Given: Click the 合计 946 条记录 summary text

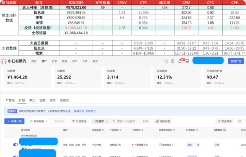Looking at the screenshot, I should [x=29, y=136].
